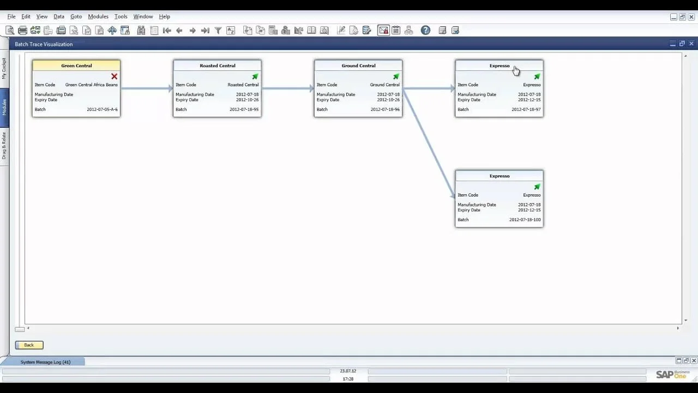Go to the first data record
Image resolution: width=698 pixels, height=393 pixels.
[167, 31]
